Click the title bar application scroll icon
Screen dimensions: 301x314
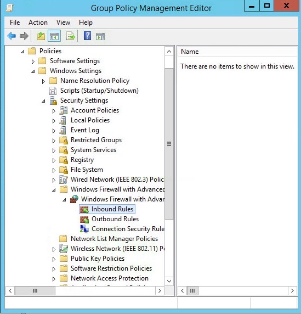pos(10,8)
